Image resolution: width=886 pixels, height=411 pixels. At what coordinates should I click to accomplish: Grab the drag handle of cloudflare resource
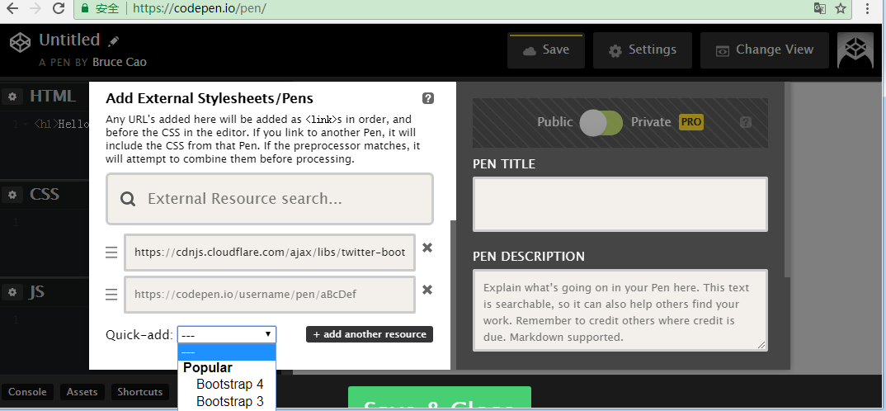112,253
